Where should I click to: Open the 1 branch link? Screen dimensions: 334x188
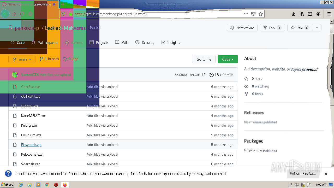[x=49, y=59]
